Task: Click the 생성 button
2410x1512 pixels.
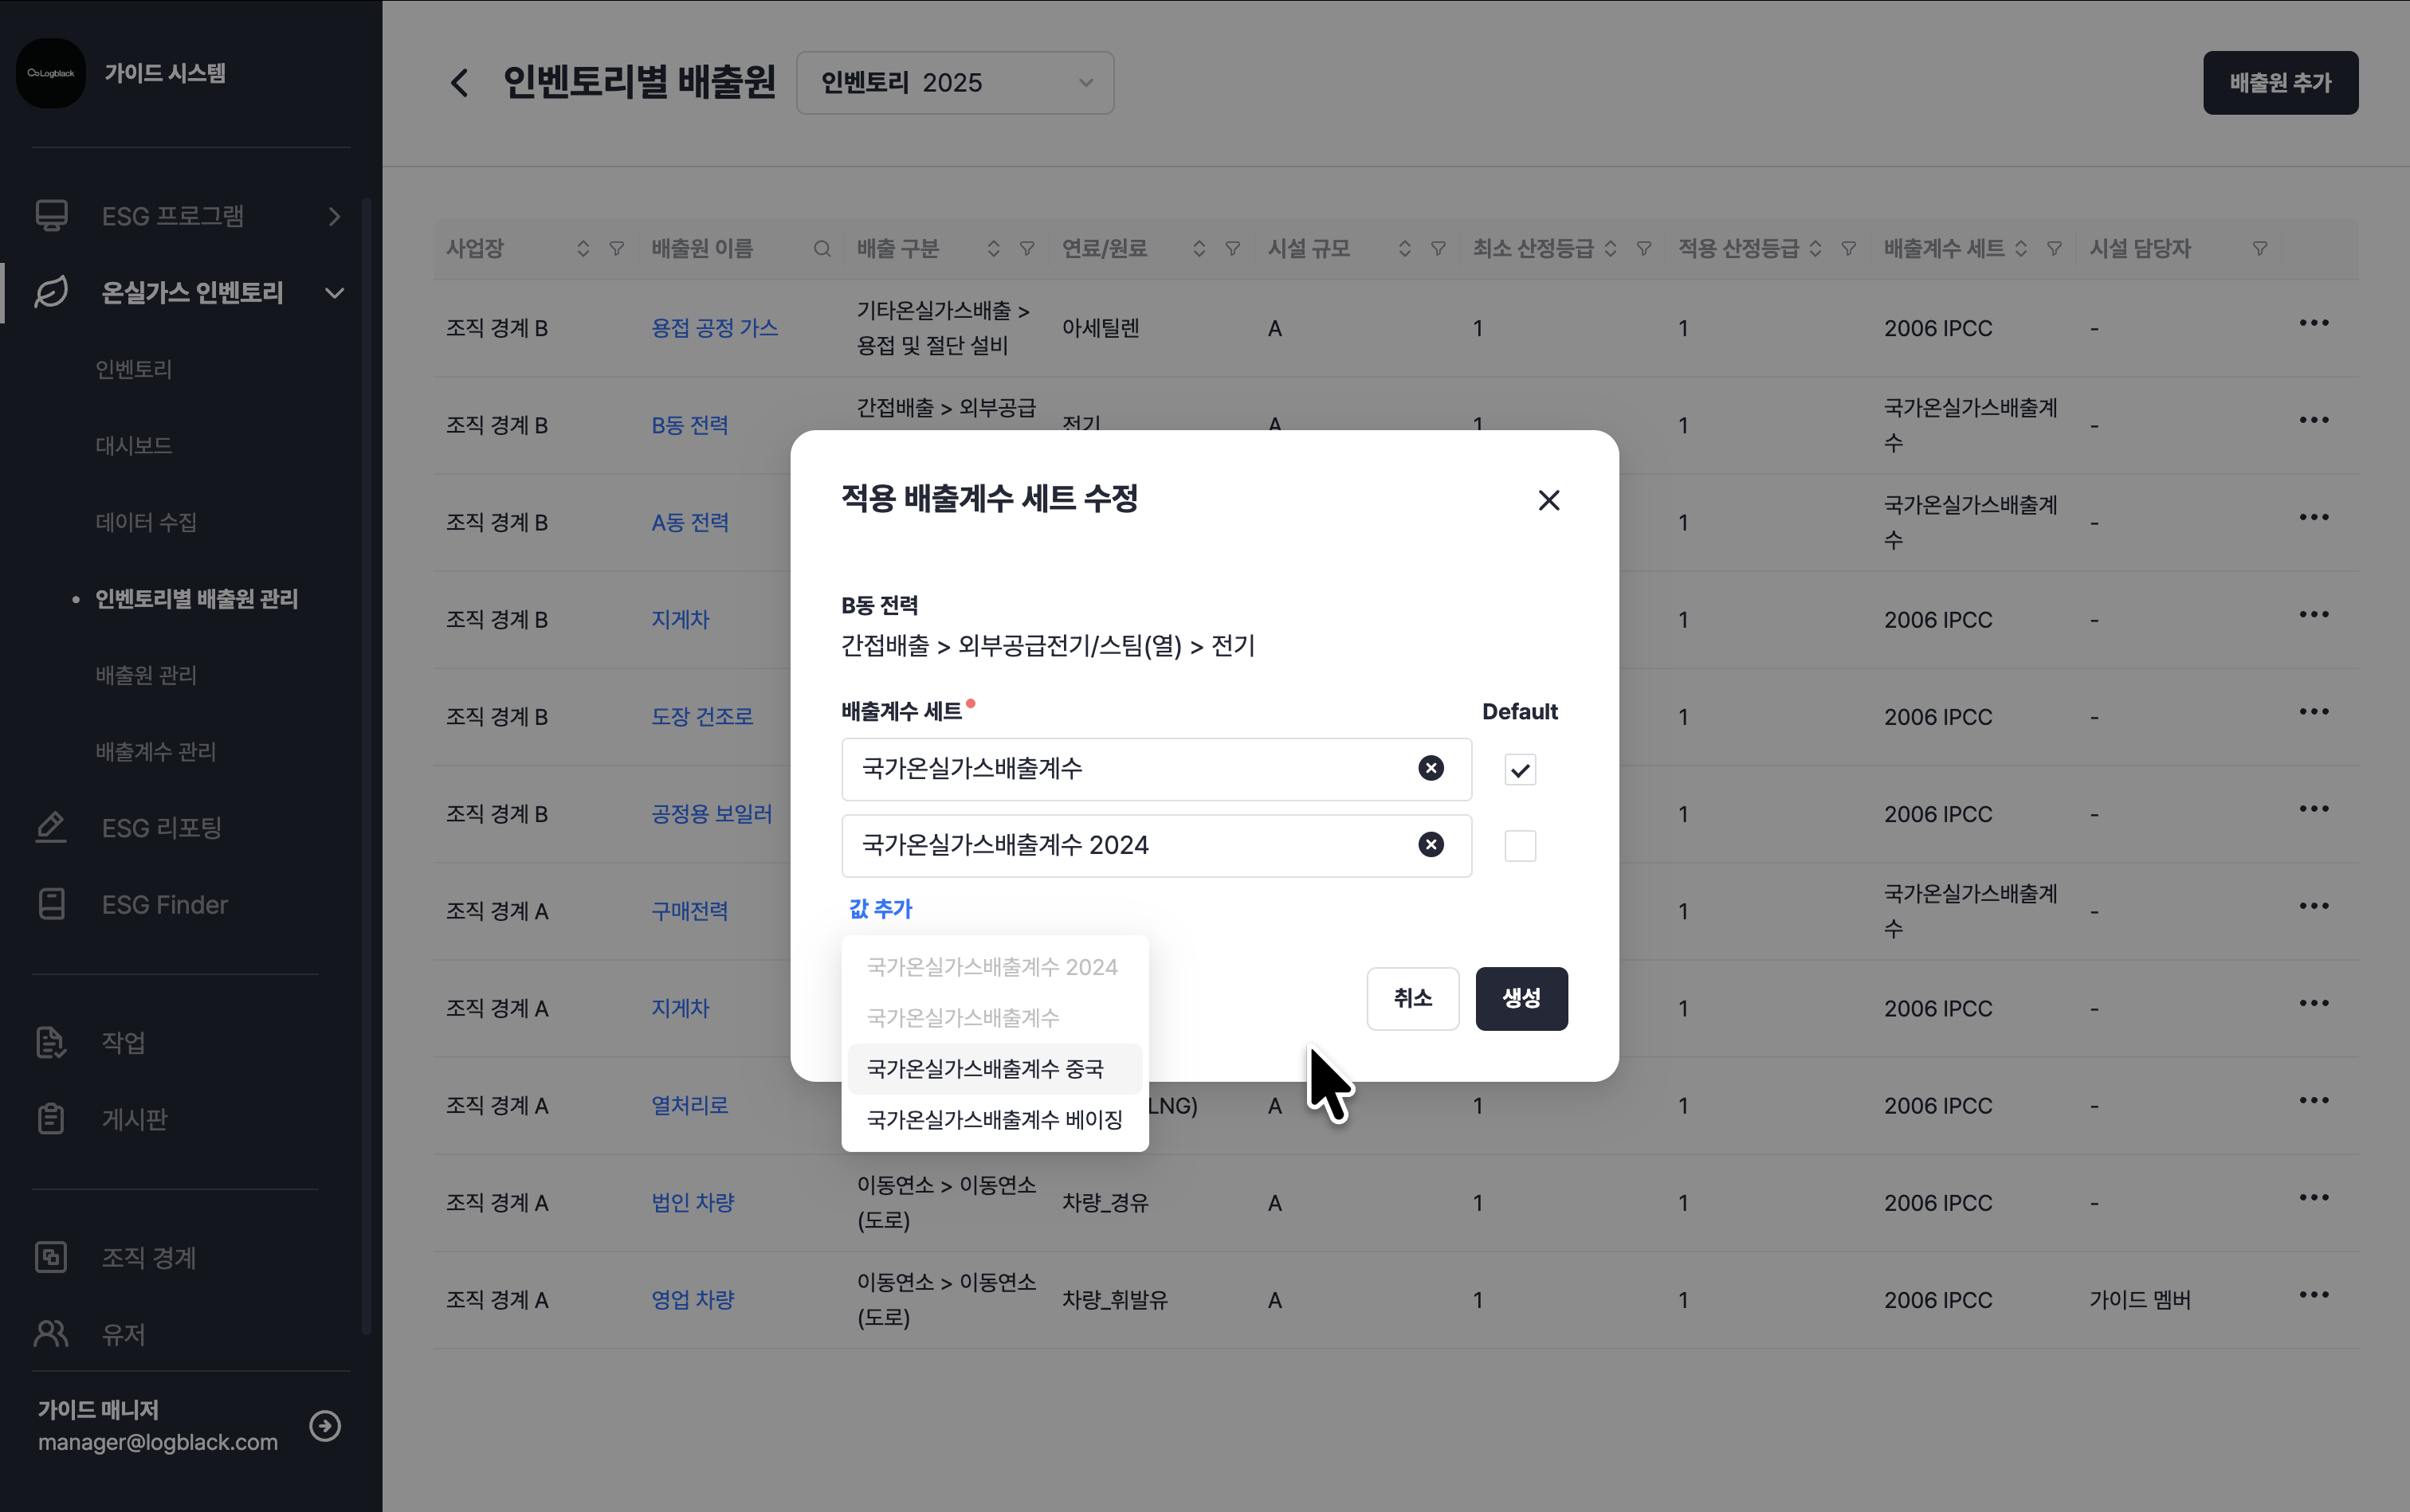Action: [1521, 998]
